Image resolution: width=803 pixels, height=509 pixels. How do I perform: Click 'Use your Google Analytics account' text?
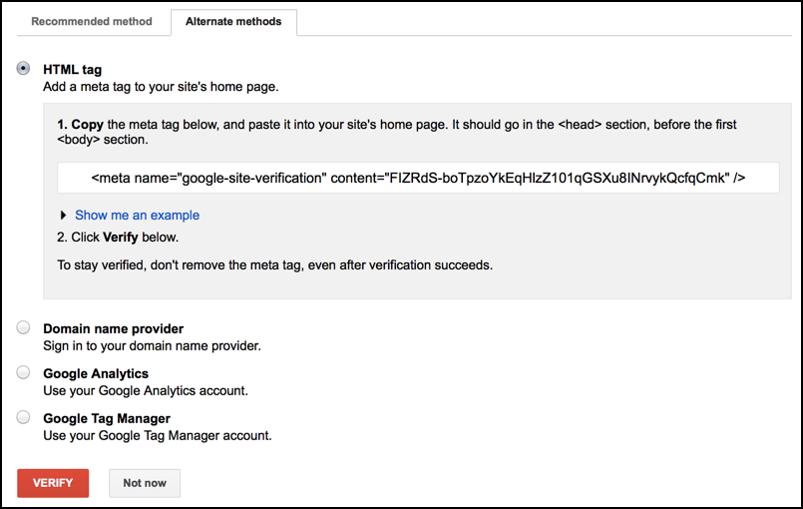pos(146,390)
